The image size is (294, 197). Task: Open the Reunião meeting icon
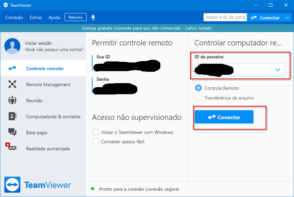click(x=12, y=101)
